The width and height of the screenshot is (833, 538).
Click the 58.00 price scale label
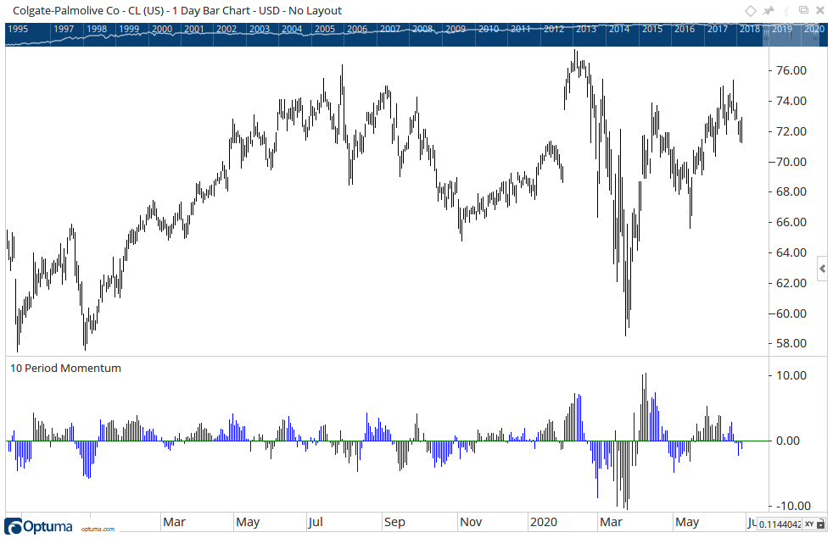tap(791, 343)
